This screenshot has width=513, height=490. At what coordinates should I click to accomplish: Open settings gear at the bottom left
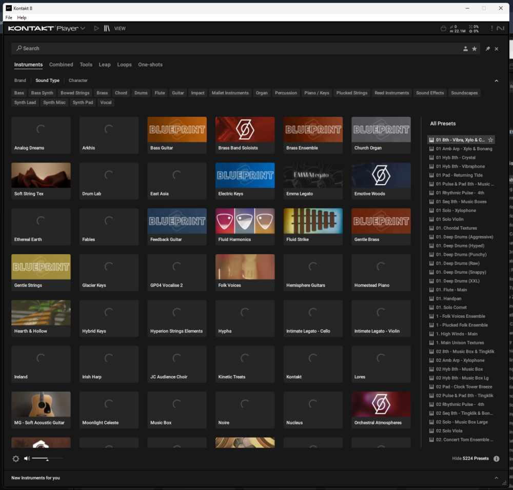coord(16,459)
